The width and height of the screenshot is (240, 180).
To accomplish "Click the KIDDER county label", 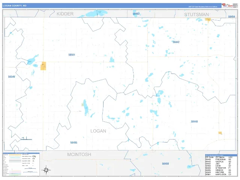I will [65, 14].
